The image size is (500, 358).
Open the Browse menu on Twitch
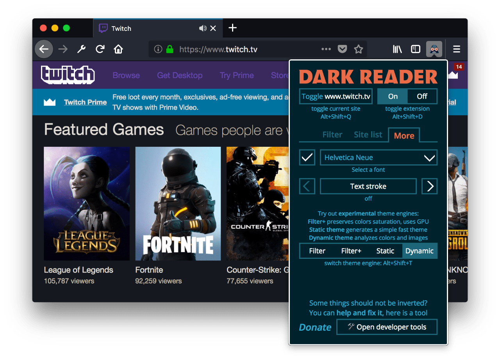(126, 75)
